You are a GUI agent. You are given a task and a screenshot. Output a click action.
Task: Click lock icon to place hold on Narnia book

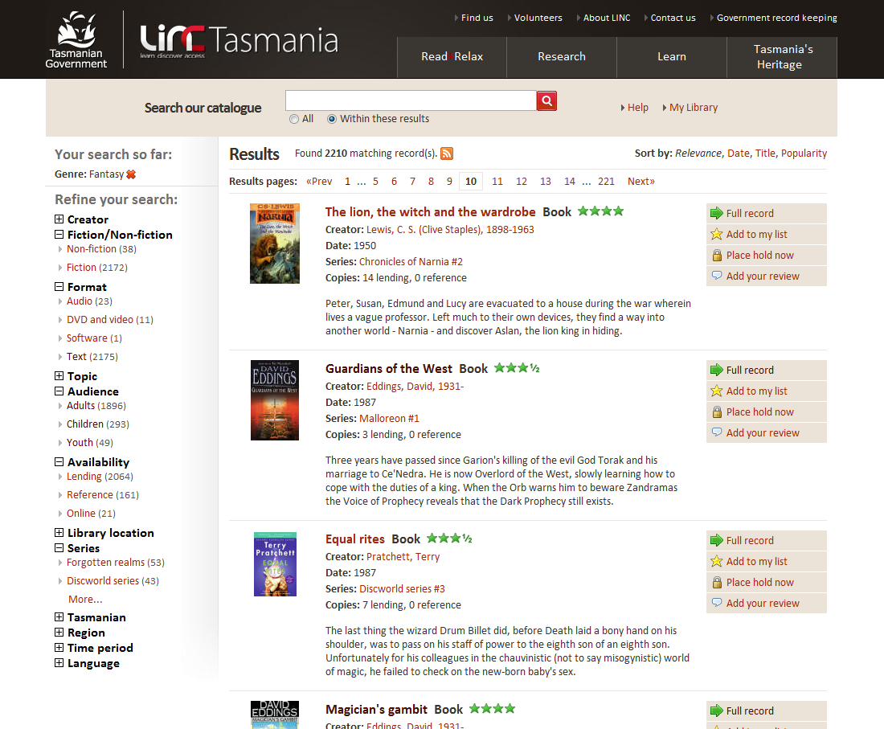click(x=717, y=256)
